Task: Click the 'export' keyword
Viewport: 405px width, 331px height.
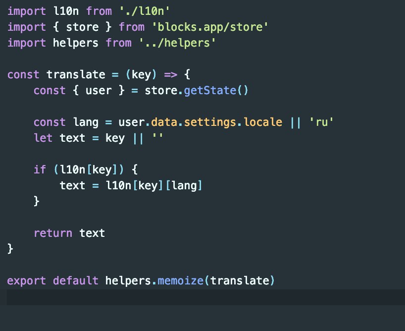Action: tap(27, 280)
